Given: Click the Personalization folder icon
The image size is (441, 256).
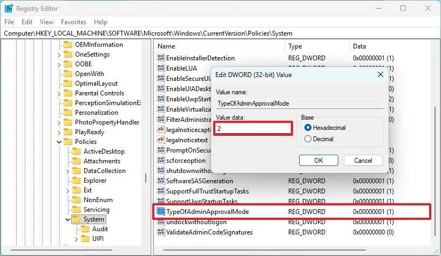Looking at the screenshot, I should click(68, 113).
